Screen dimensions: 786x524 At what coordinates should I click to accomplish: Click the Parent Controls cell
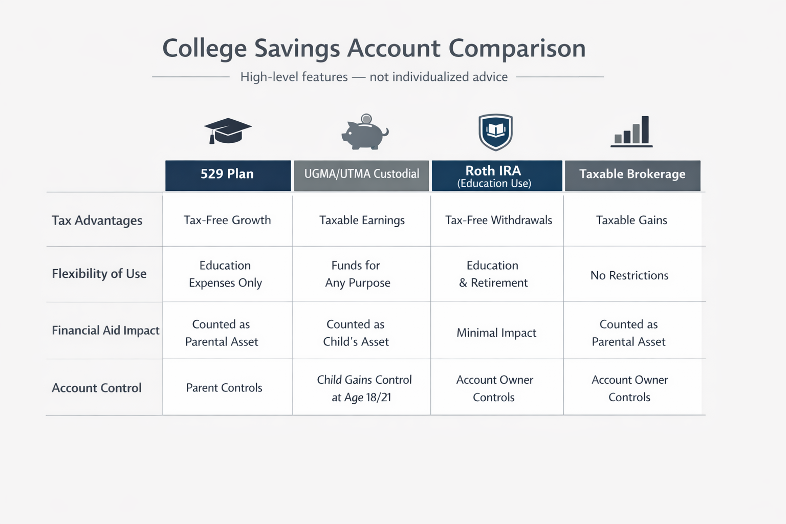(x=224, y=388)
